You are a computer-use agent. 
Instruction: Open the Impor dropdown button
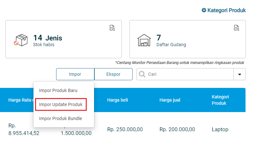[x=75, y=74]
